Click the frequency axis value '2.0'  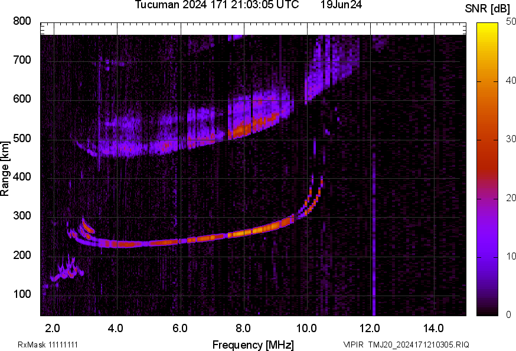click(53, 329)
